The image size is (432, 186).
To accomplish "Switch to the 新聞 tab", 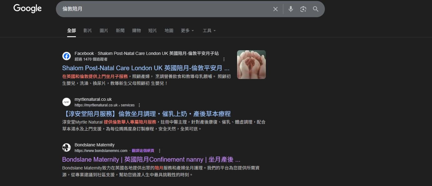I will (120, 31).
